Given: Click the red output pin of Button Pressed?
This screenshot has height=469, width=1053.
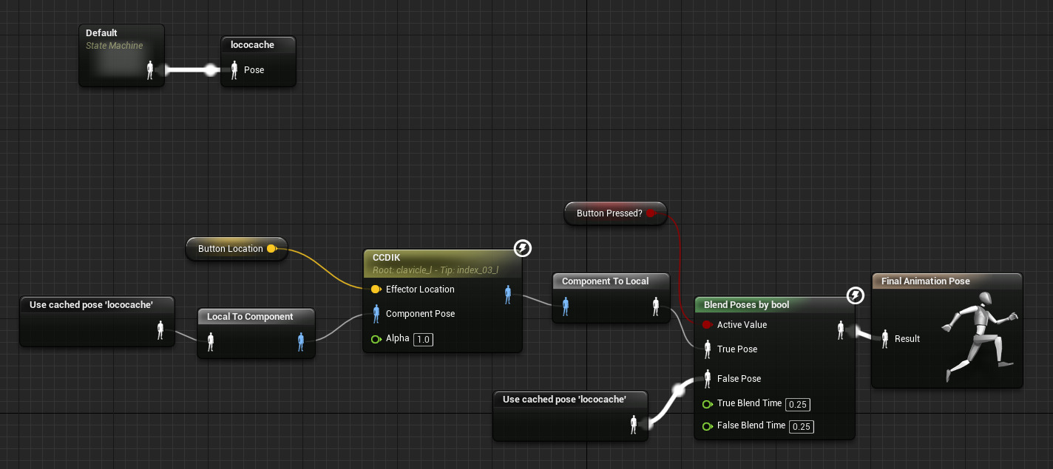Looking at the screenshot, I should pos(651,213).
